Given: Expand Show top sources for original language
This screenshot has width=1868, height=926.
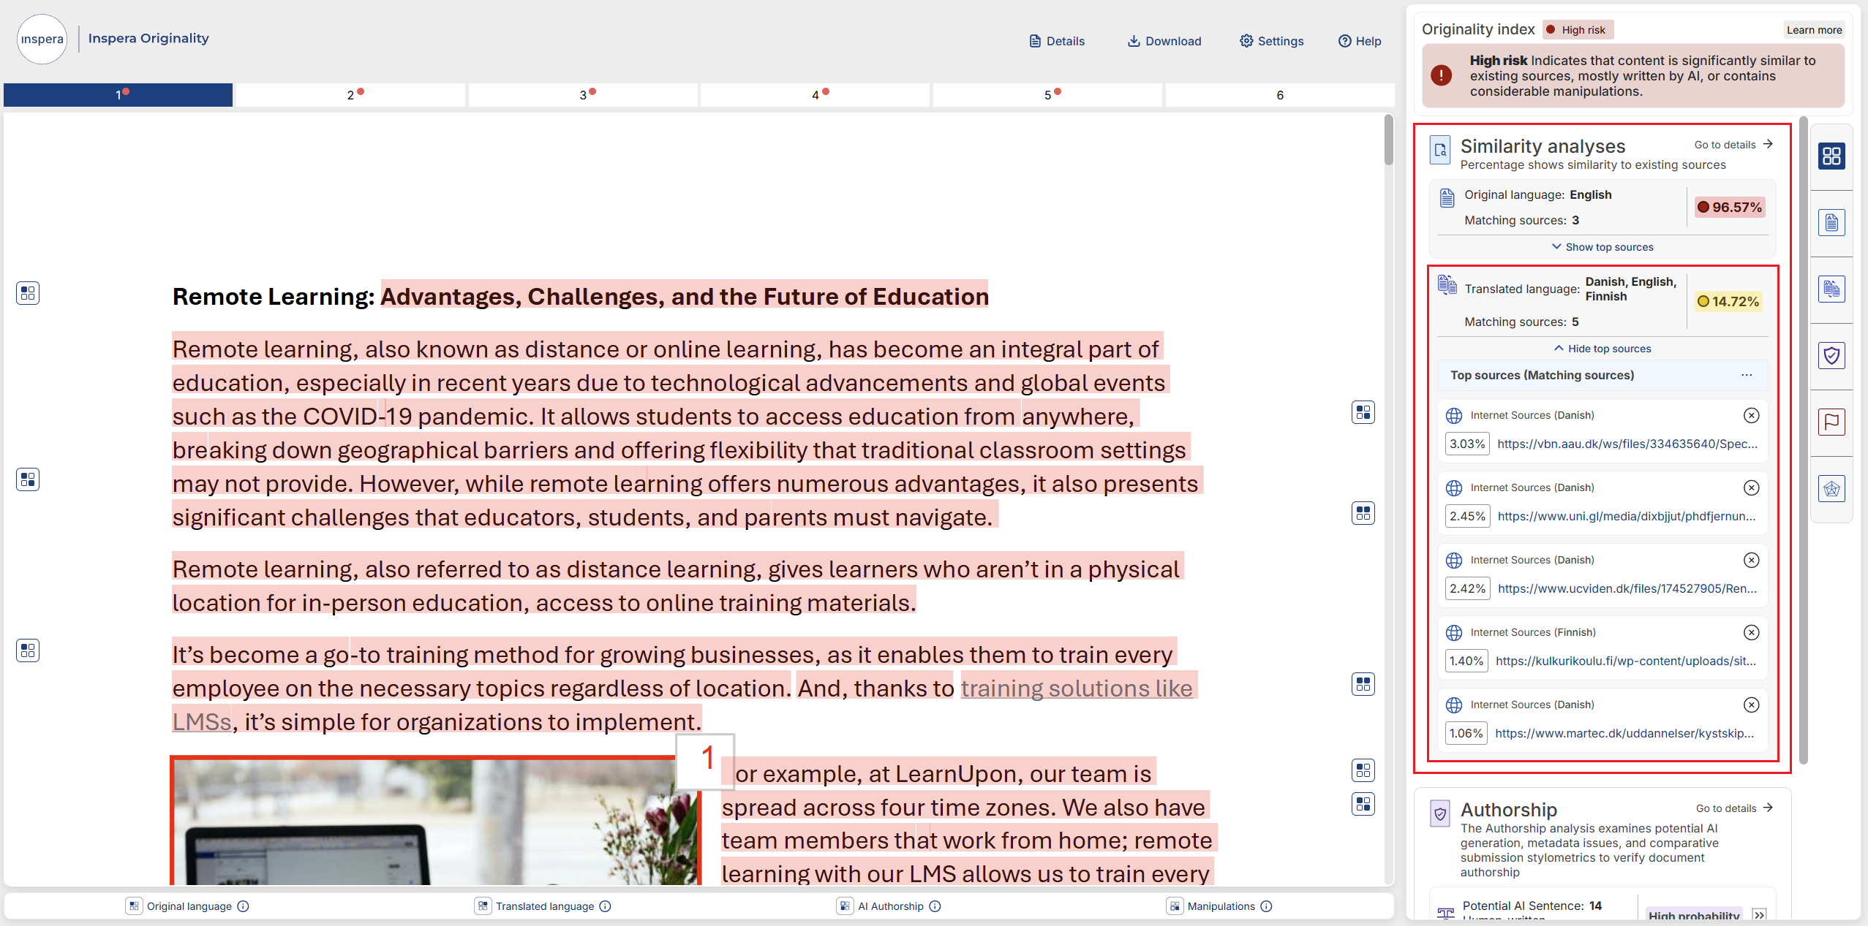Looking at the screenshot, I should pos(1603,247).
